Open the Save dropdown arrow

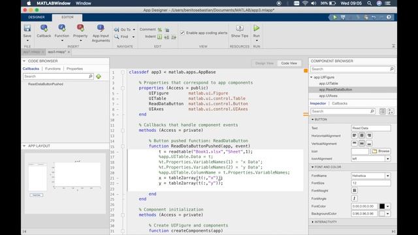27,40
